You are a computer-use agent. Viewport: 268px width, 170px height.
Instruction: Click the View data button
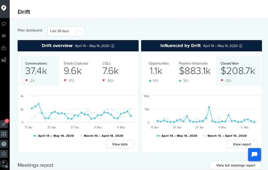tap(120, 144)
